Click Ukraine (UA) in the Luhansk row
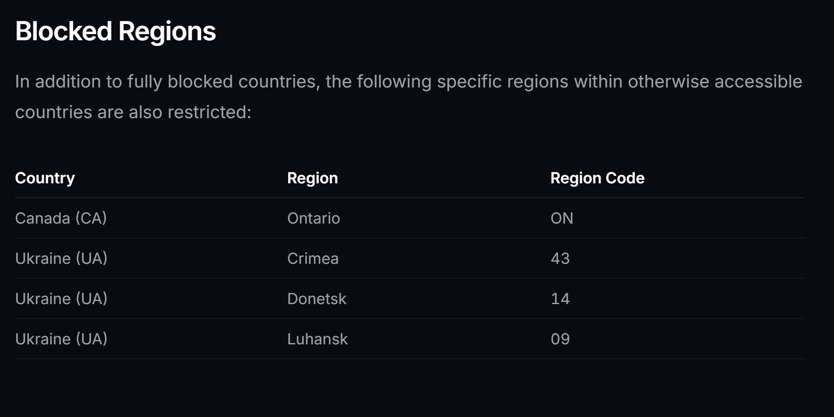Screen dimensions: 834x417 (x=61, y=339)
